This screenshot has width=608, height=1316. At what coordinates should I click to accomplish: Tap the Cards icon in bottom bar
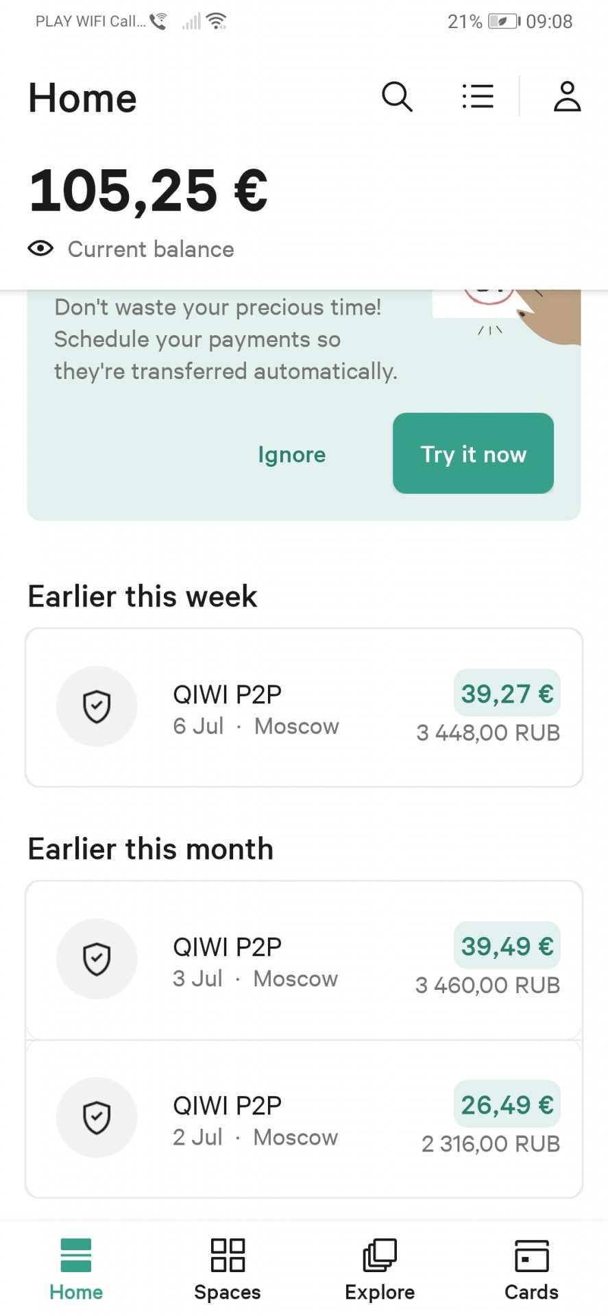pos(531,1256)
